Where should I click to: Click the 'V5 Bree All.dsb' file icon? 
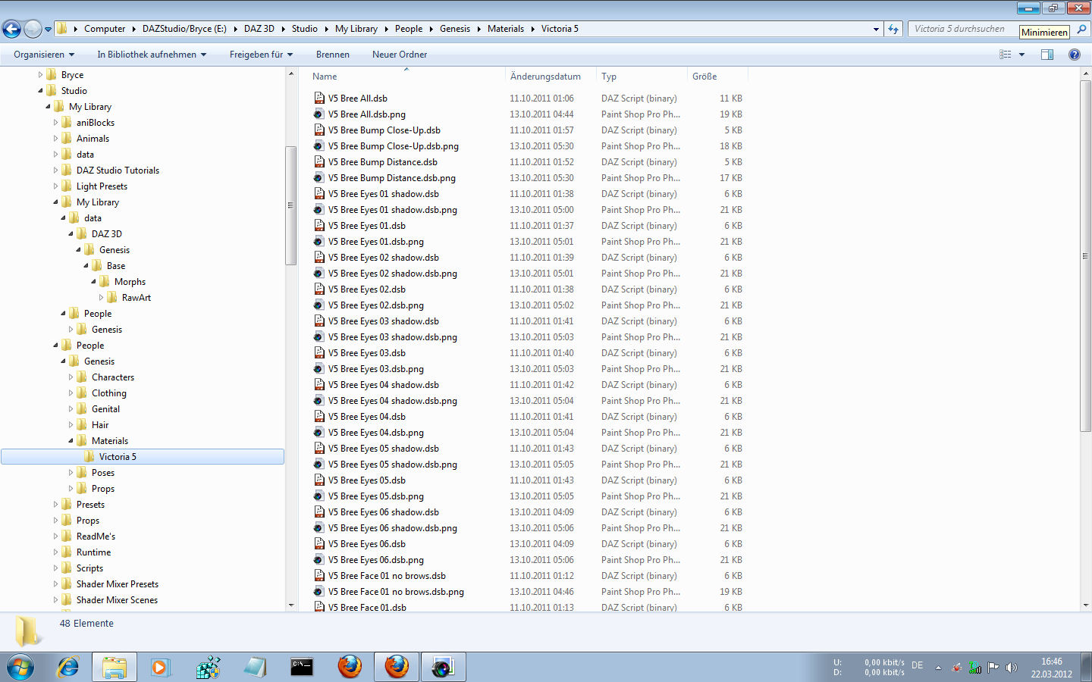(x=319, y=99)
